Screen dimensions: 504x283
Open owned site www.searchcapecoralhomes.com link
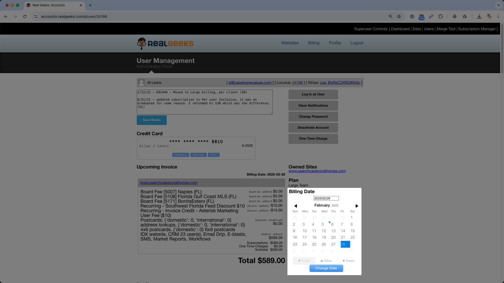[x=317, y=171]
